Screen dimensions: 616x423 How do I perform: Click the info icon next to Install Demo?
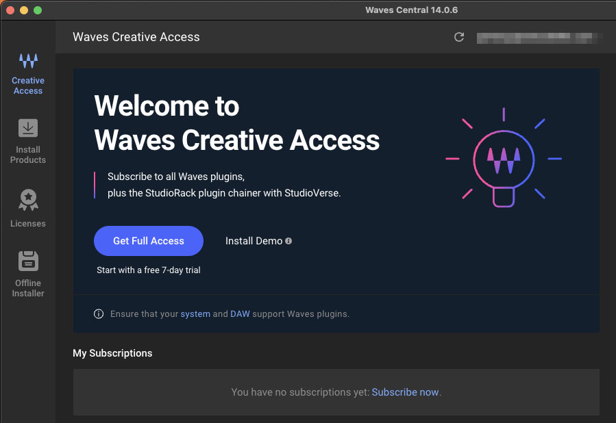tap(288, 241)
